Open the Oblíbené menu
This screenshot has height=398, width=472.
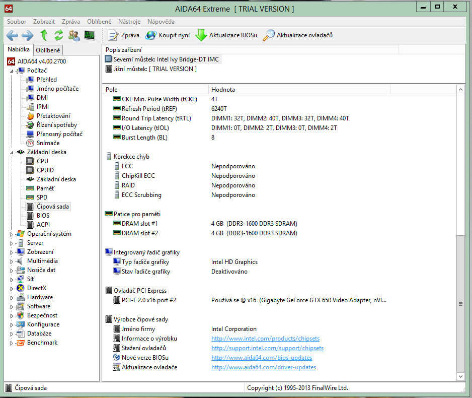tap(99, 22)
